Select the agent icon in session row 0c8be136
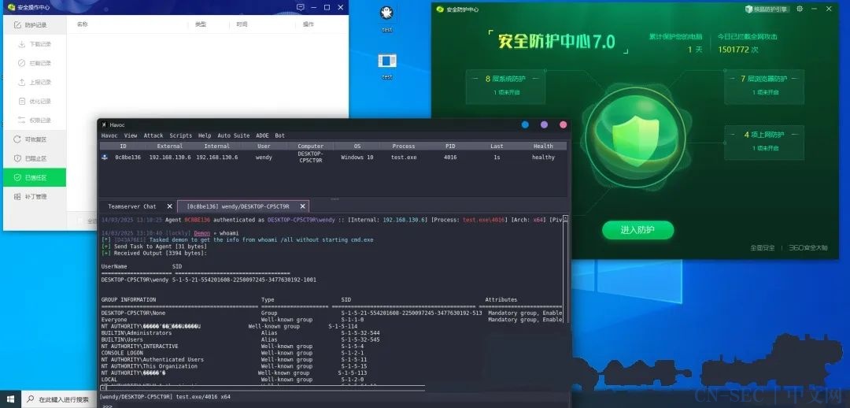Viewport: 850px width, 408px height. [105, 158]
